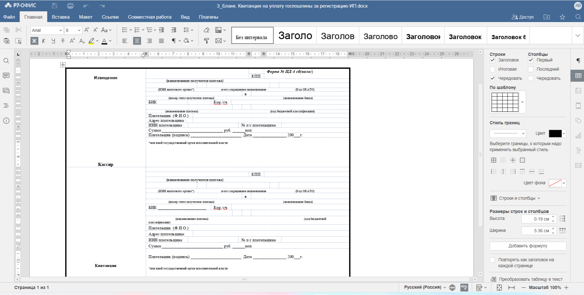The height and width of the screenshot is (295, 584).
Task: Enable the Итоговая row checkbox
Action: tap(492, 69)
